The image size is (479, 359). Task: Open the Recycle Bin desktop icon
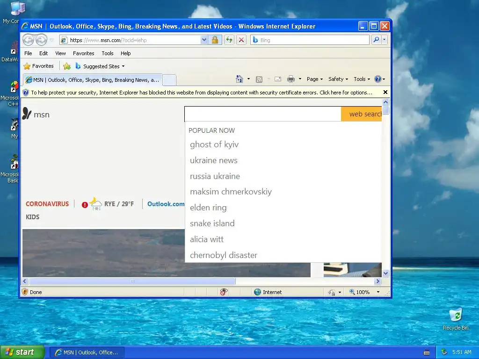(456, 319)
